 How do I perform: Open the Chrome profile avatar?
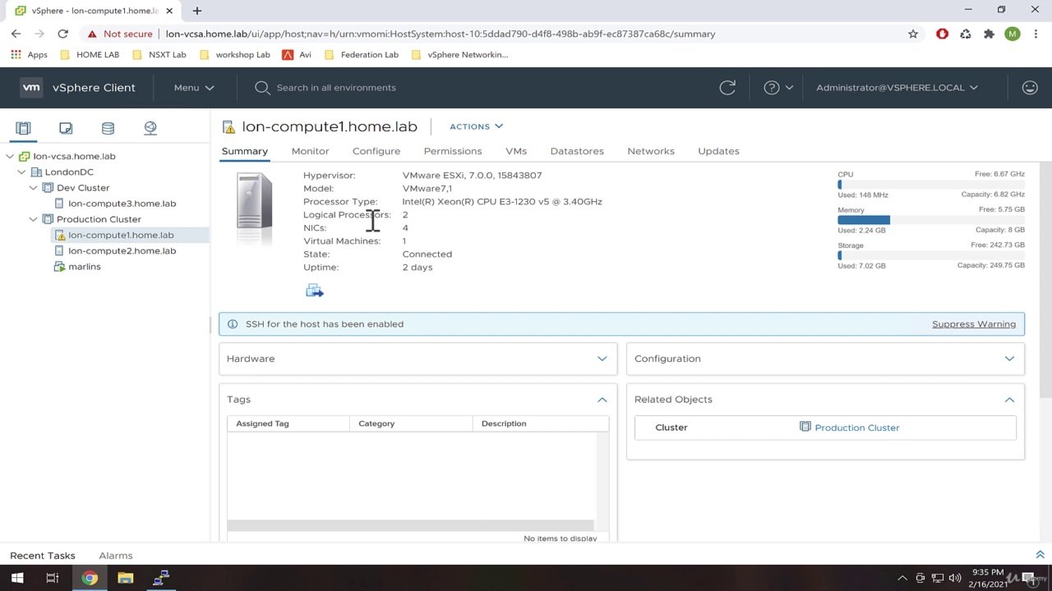coord(1013,34)
